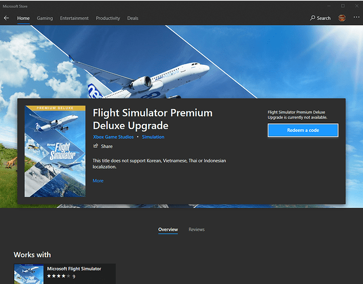The image size is (363, 284).
Task: Open the Gaming tab
Action: [45, 18]
